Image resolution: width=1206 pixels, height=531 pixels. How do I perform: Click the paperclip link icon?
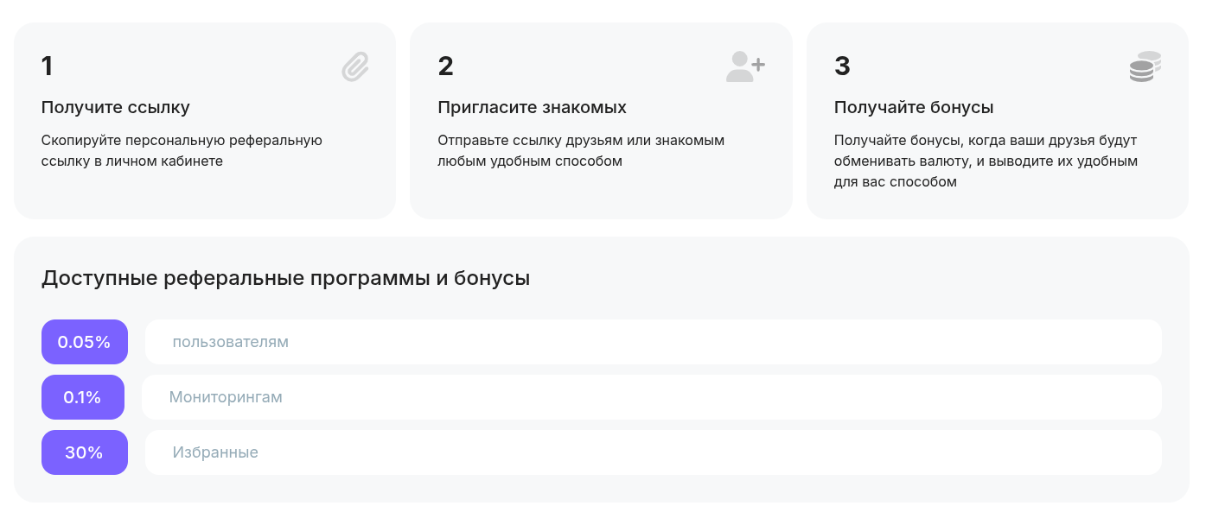coord(355,66)
